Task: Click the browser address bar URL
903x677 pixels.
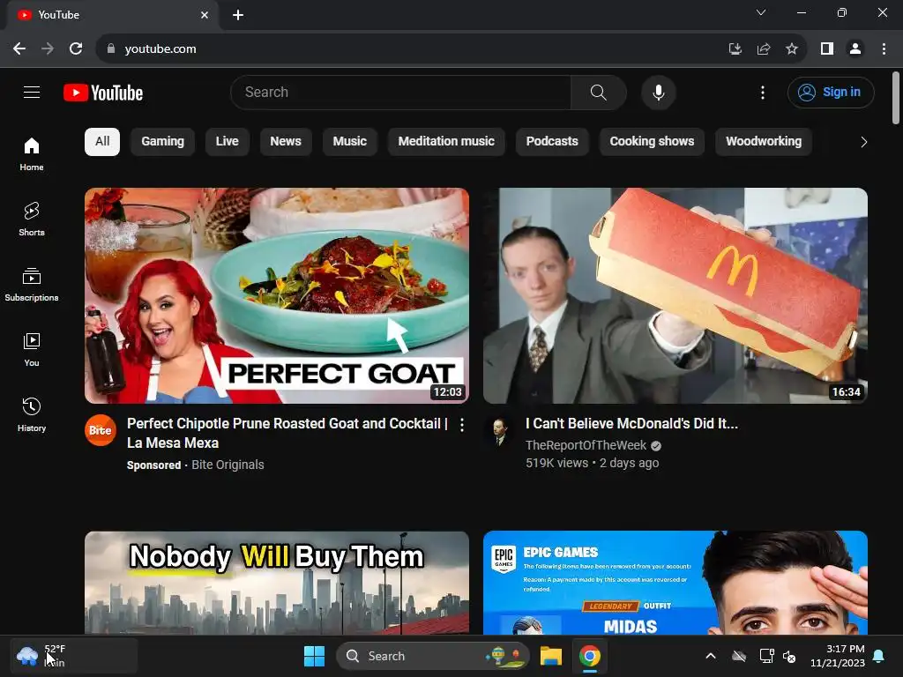Action: tap(160, 49)
